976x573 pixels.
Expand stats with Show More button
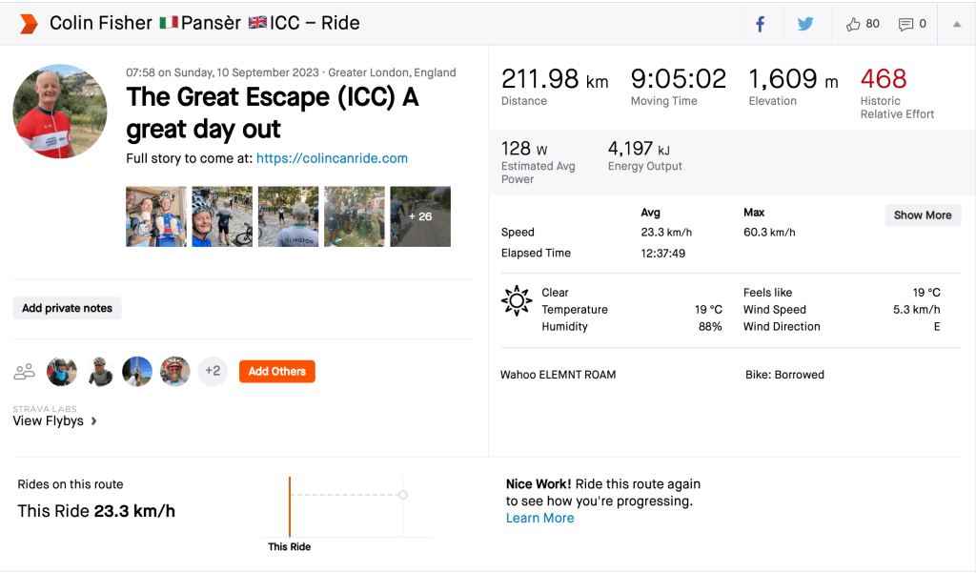click(x=922, y=215)
